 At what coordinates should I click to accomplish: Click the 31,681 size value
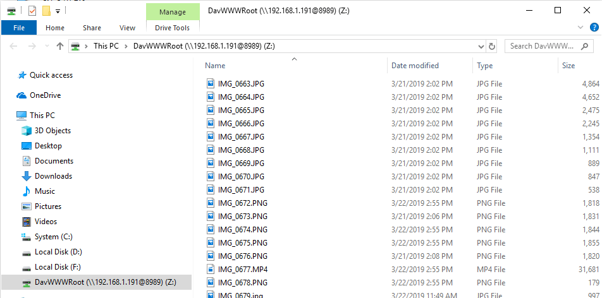(589, 269)
